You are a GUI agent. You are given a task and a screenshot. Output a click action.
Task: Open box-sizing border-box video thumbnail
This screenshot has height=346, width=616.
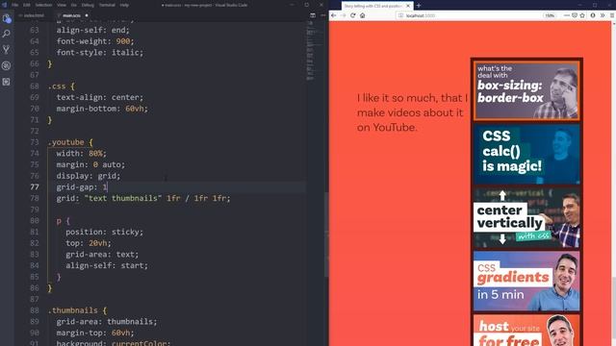526,89
